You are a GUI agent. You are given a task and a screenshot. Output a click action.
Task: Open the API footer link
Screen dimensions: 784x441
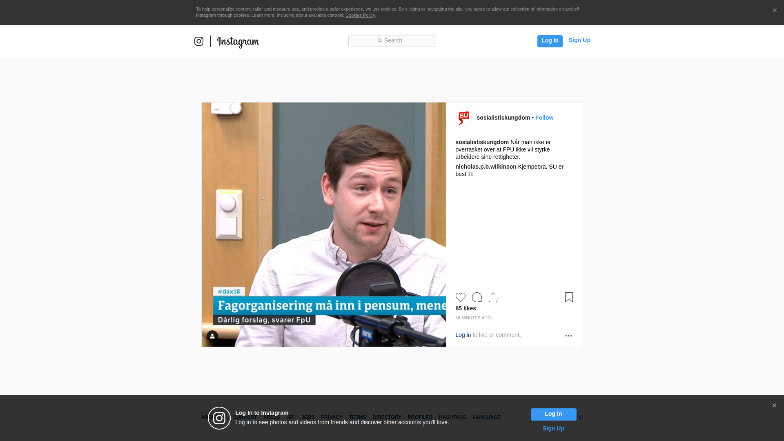pyautogui.click(x=291, y=417)
